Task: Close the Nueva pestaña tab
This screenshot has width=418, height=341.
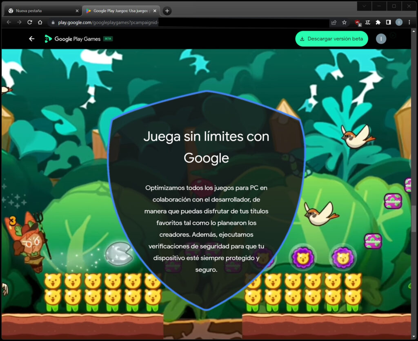Action: click(x=77, y=11)
